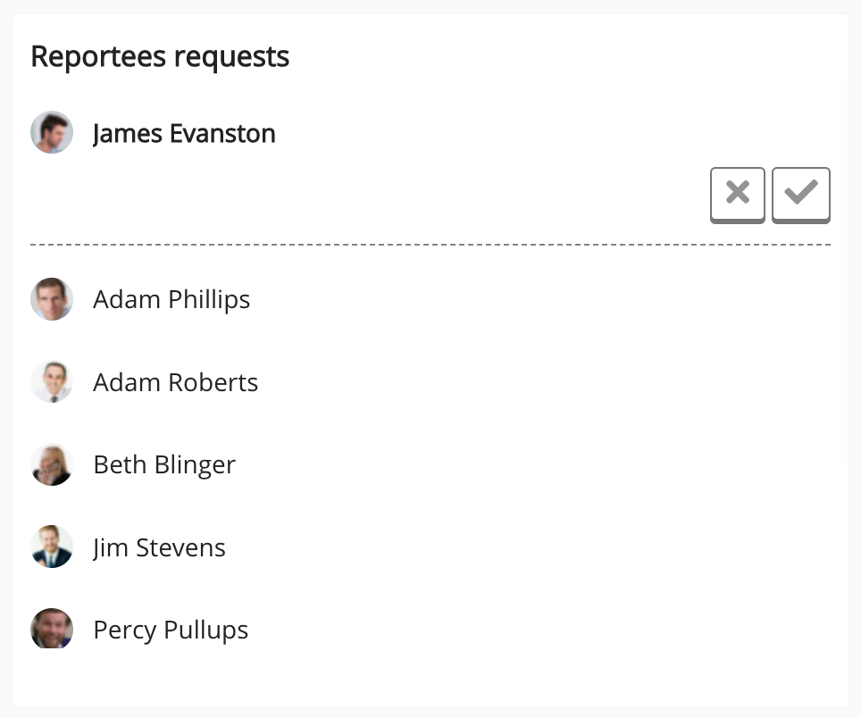The height and width of the screenshot is (718, 861).
Task: Reject James Evanston's request with X button
Action: tap(737, 193)
